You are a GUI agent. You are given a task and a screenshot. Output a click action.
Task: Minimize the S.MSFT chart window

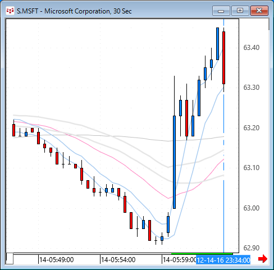tap(221, 11)
